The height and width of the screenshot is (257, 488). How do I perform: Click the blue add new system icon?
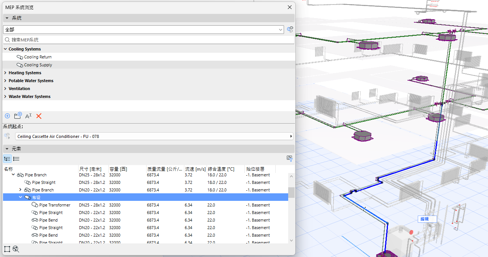(7, 116)
